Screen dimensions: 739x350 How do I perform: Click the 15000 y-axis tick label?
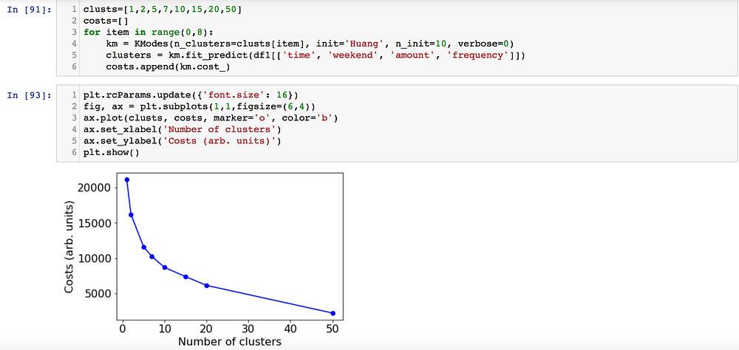95,223
